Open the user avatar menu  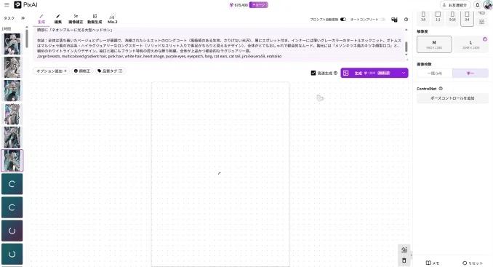tap(488, 5)
